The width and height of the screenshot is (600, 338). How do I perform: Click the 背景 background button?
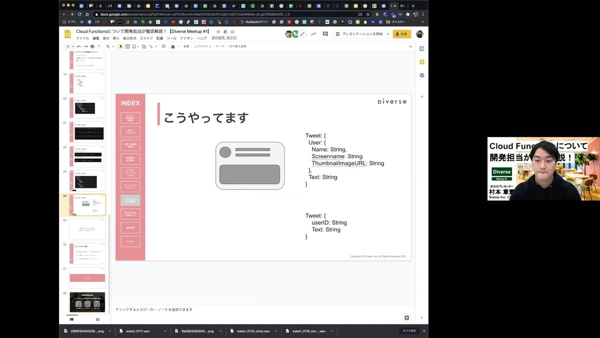[186, 46]
